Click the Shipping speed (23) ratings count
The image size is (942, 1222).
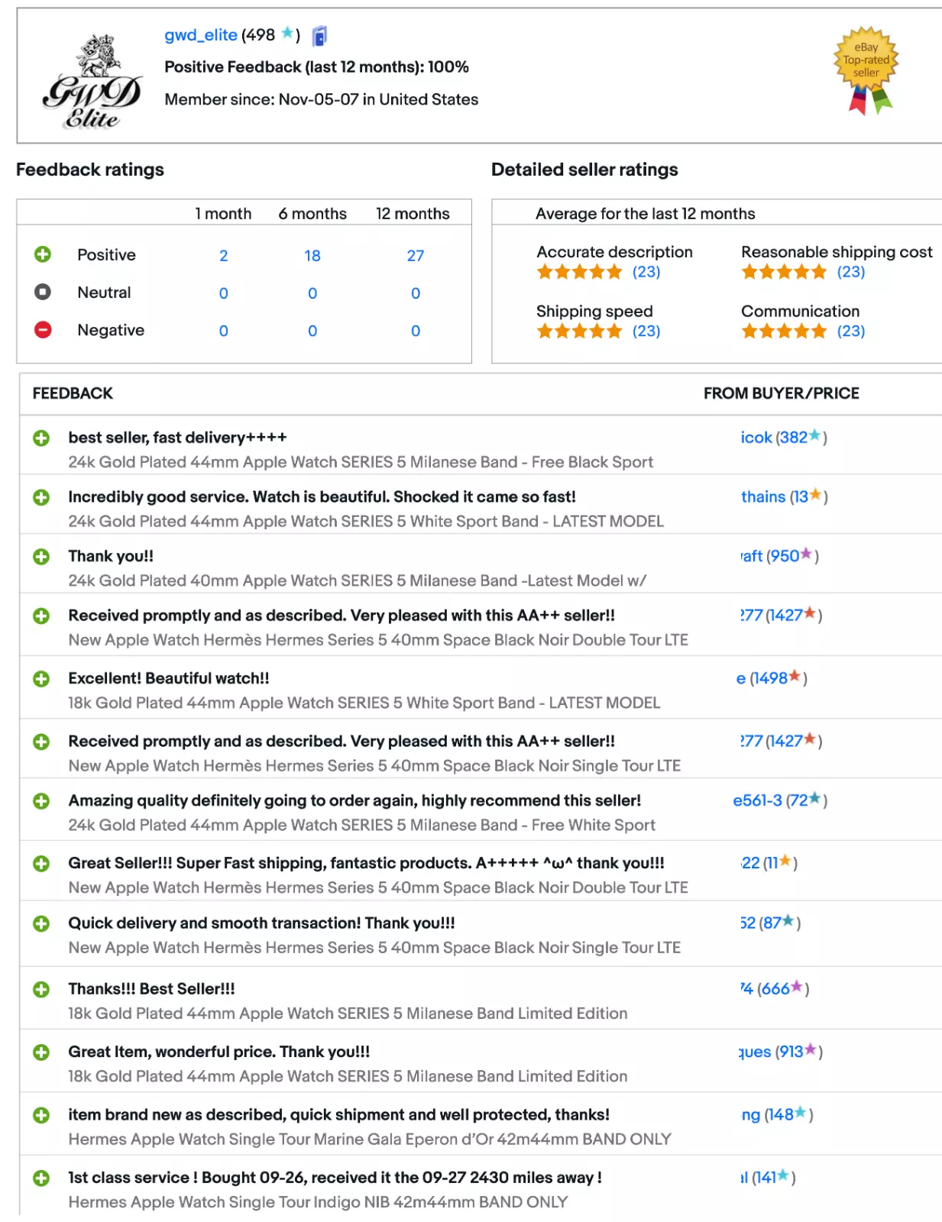pos(646,331)
